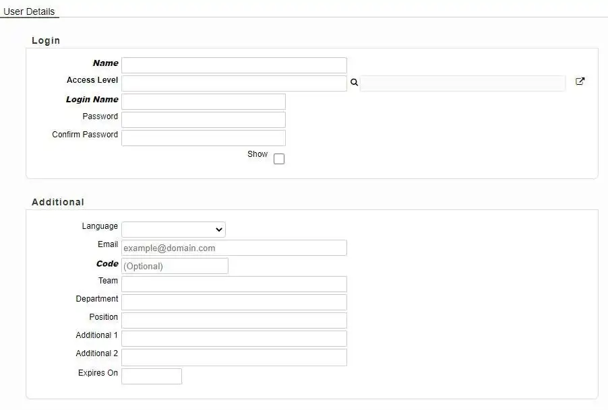Toggle the Show password checkbox
Image resolution: width=608 pixels, height=410 pixels.
coord(279,159)
